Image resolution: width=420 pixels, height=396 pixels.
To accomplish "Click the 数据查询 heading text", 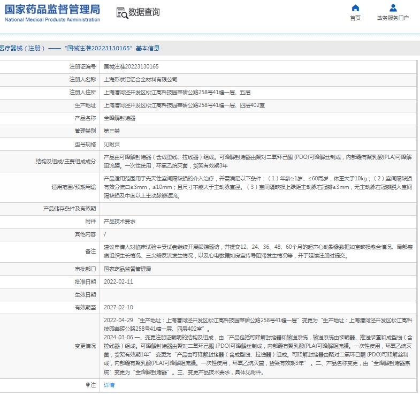I will [x=144, y=12].
